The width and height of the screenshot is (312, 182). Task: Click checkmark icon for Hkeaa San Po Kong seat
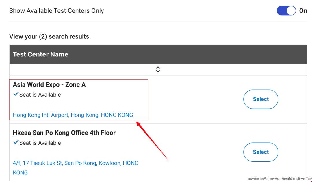coord(16,142)
